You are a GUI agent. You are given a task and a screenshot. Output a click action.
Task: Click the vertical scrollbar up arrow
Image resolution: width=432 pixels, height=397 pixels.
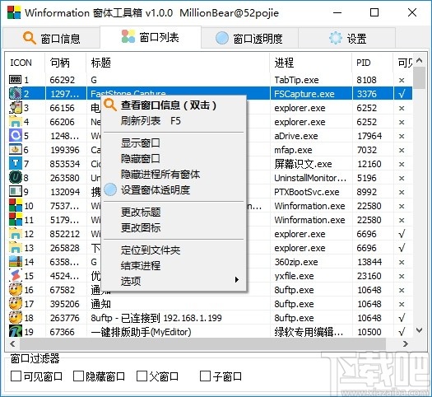click(420, 60)
